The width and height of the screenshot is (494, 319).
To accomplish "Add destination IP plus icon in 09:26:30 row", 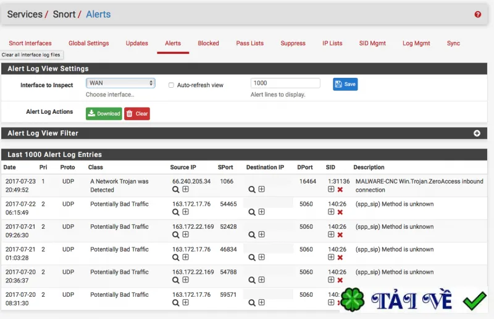I will point(261,235).
